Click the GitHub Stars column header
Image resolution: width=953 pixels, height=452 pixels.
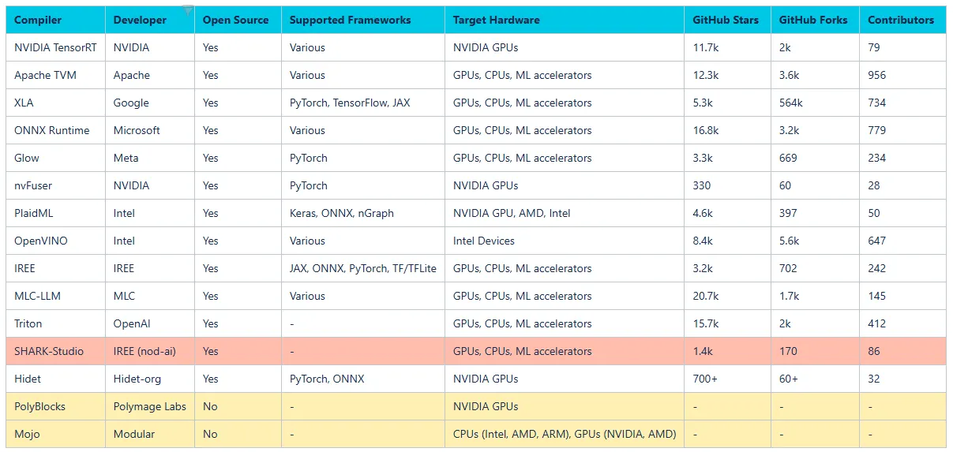pos(728,20)
